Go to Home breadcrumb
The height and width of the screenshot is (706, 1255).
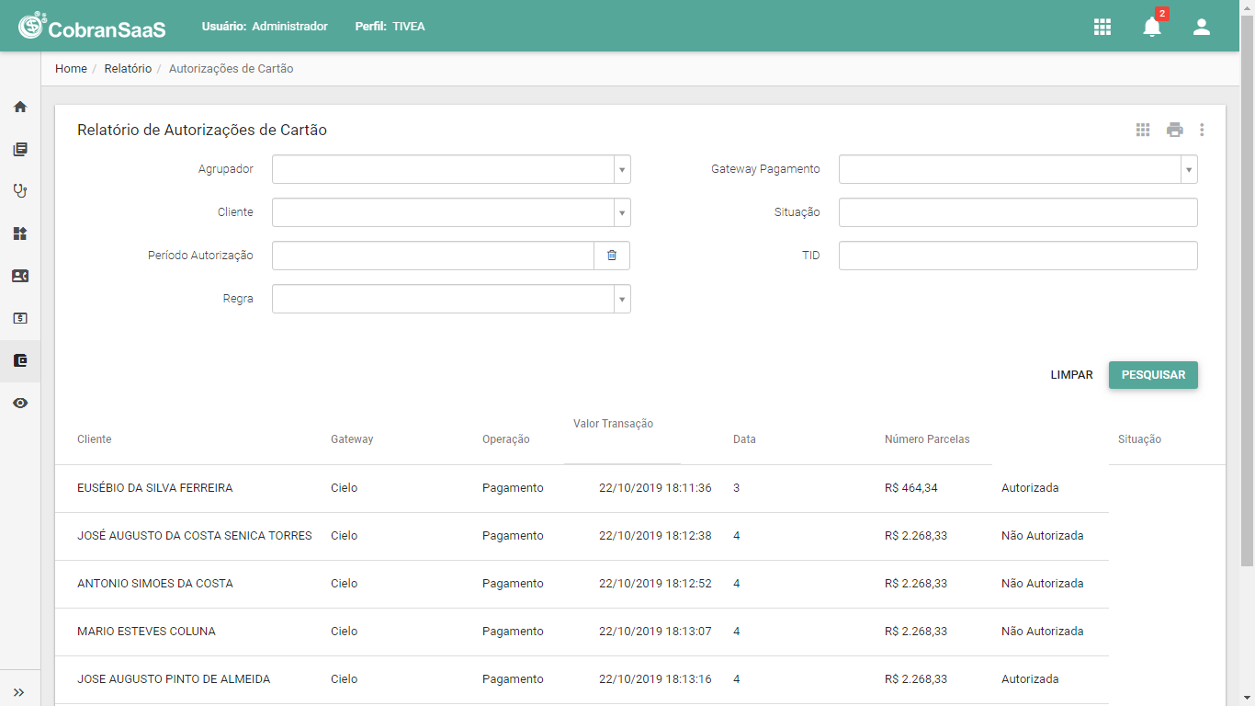tap(71, 69)
